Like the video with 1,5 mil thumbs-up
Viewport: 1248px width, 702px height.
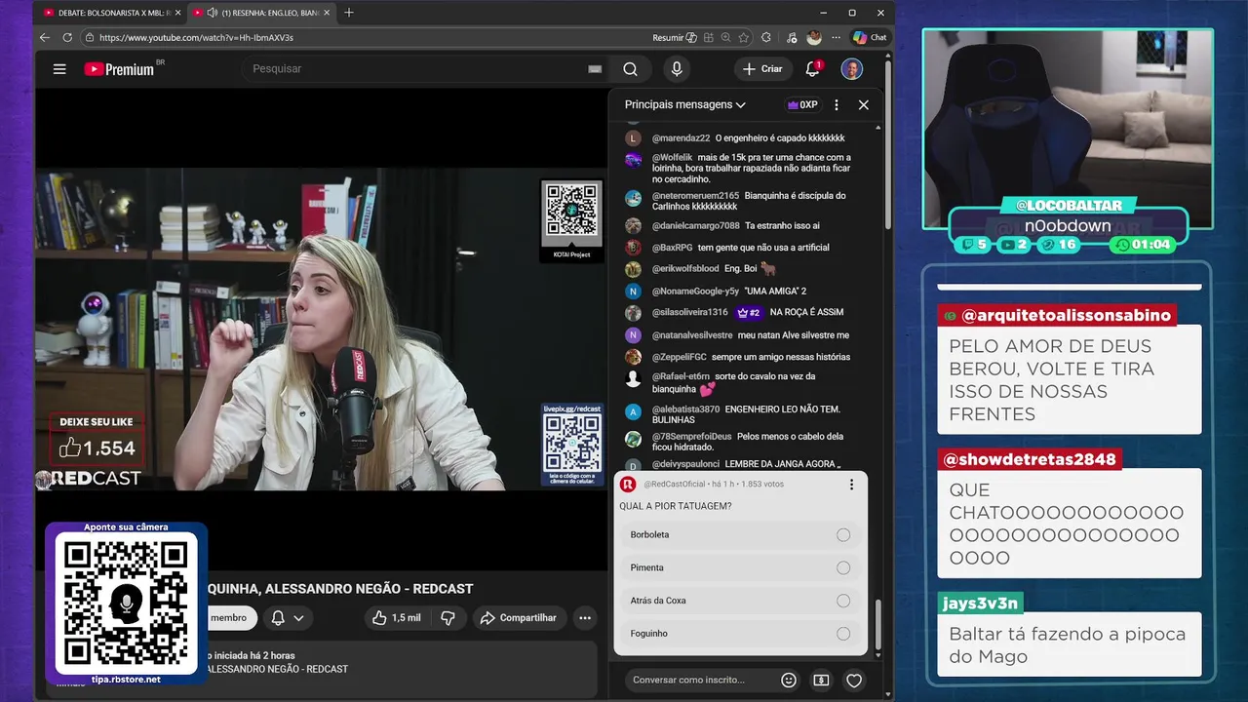coord(397,618)
